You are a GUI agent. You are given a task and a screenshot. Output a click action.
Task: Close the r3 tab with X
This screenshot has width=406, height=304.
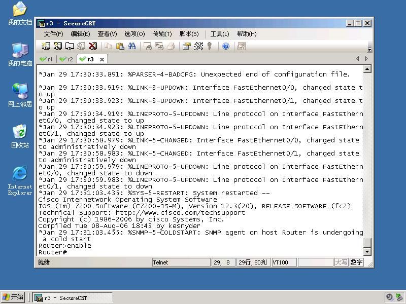point(102,59)
